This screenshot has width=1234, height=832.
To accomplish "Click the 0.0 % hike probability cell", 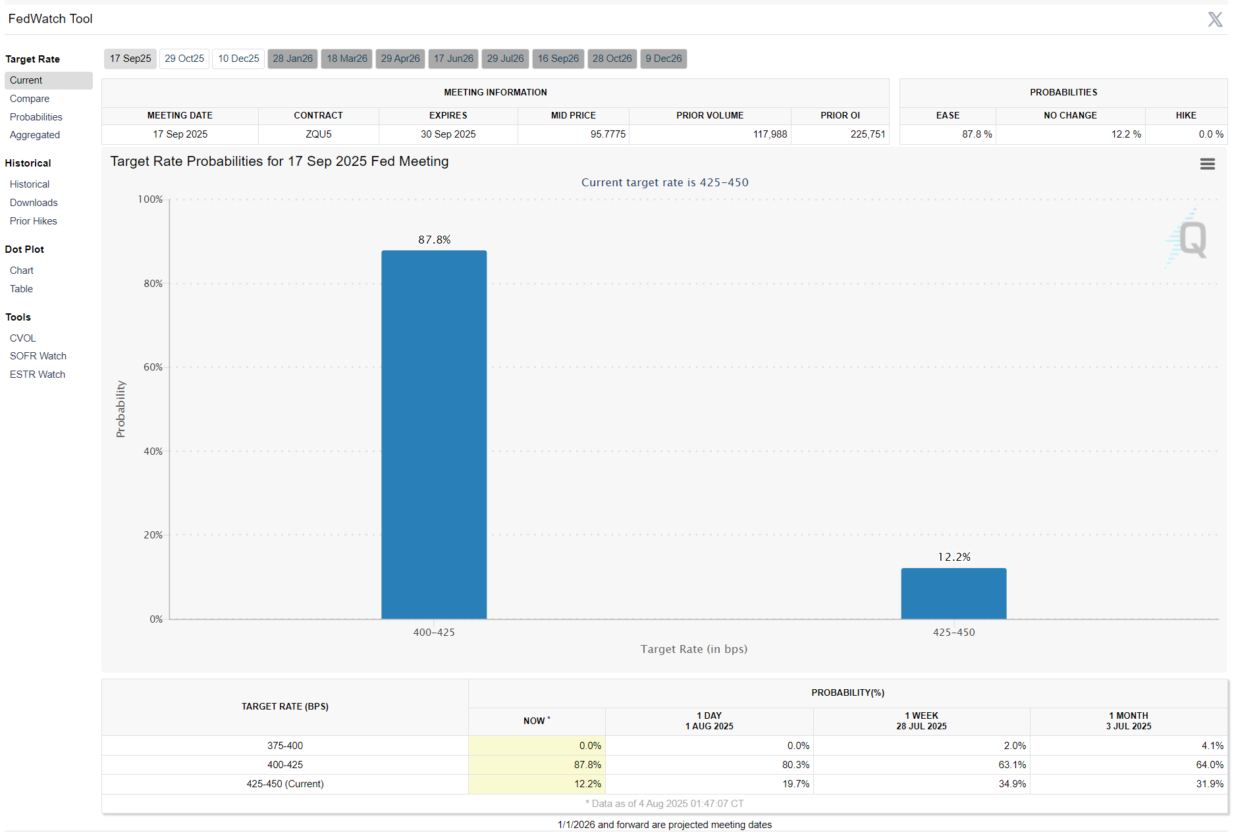I will pos(1187,134).
